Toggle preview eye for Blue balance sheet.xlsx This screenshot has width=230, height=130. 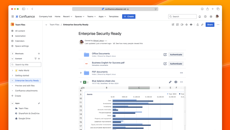(x=176, y=82)
